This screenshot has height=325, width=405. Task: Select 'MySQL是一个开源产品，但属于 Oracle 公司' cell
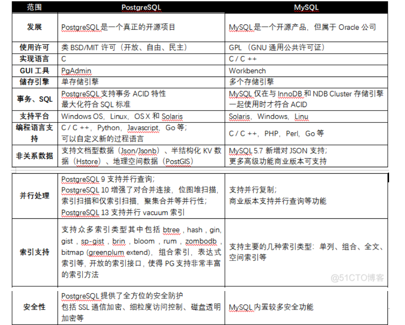(307, 27)
